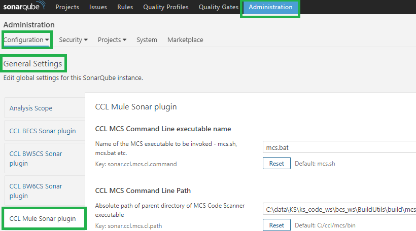Select Analysis Scope category
Viewport: 416px width, 231px height.
tap(45, 108)
